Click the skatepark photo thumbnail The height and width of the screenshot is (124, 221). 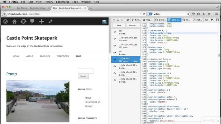[38, 101]
